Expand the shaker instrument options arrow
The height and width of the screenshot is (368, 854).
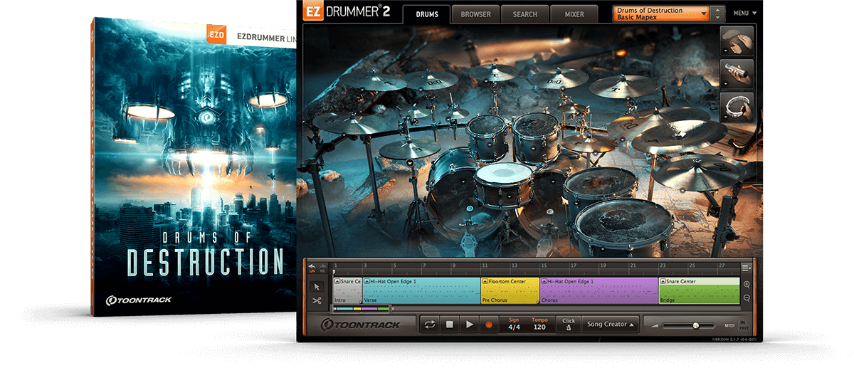coord(725,84)
